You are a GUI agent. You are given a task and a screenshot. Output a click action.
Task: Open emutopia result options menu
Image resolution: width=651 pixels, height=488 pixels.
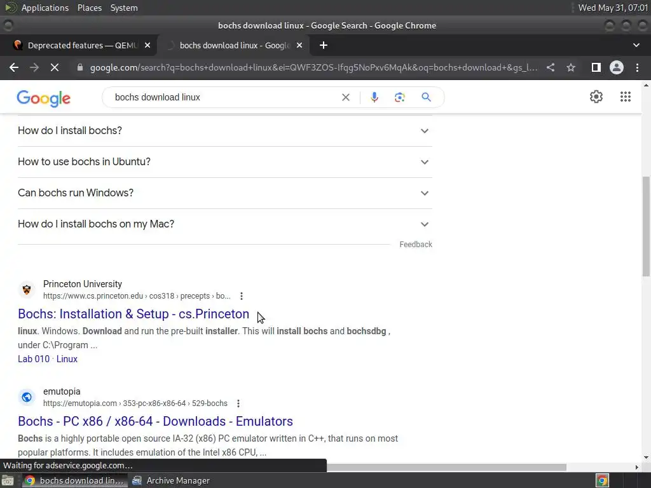(x=238, y=403)
